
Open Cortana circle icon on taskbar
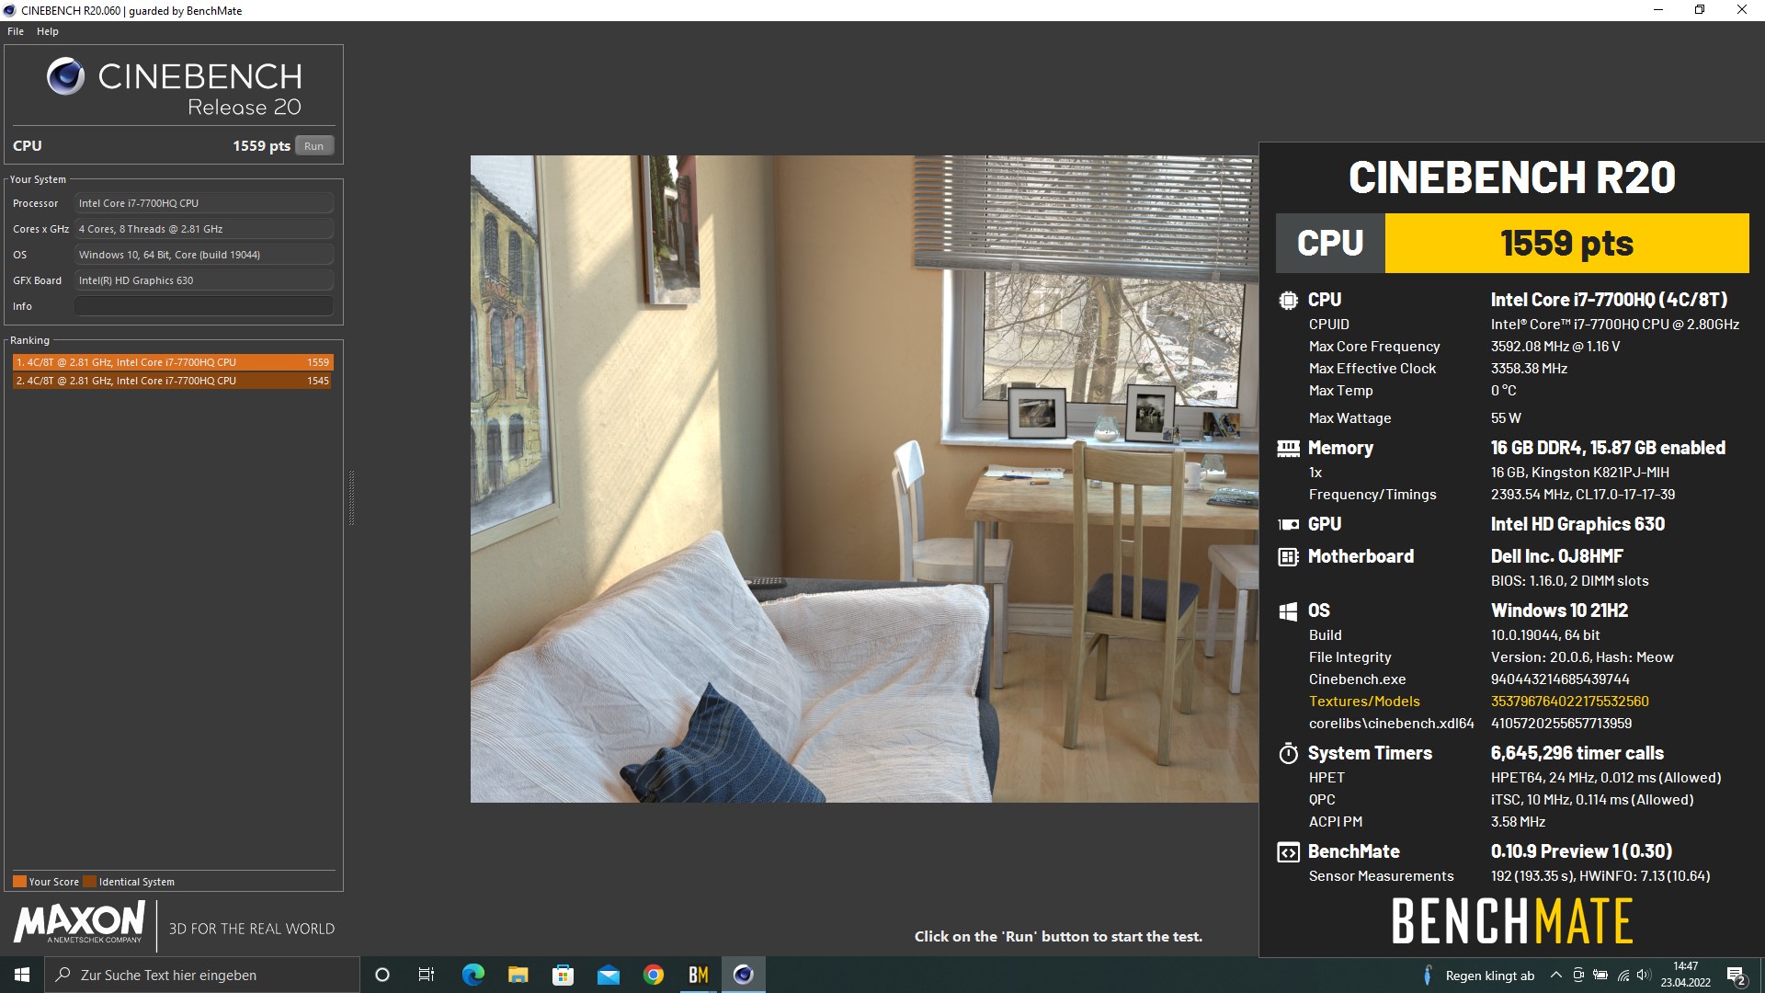[382, 975]
